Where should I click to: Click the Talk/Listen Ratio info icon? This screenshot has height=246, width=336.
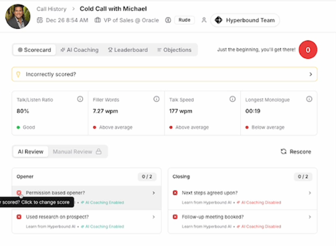(80, 99)
